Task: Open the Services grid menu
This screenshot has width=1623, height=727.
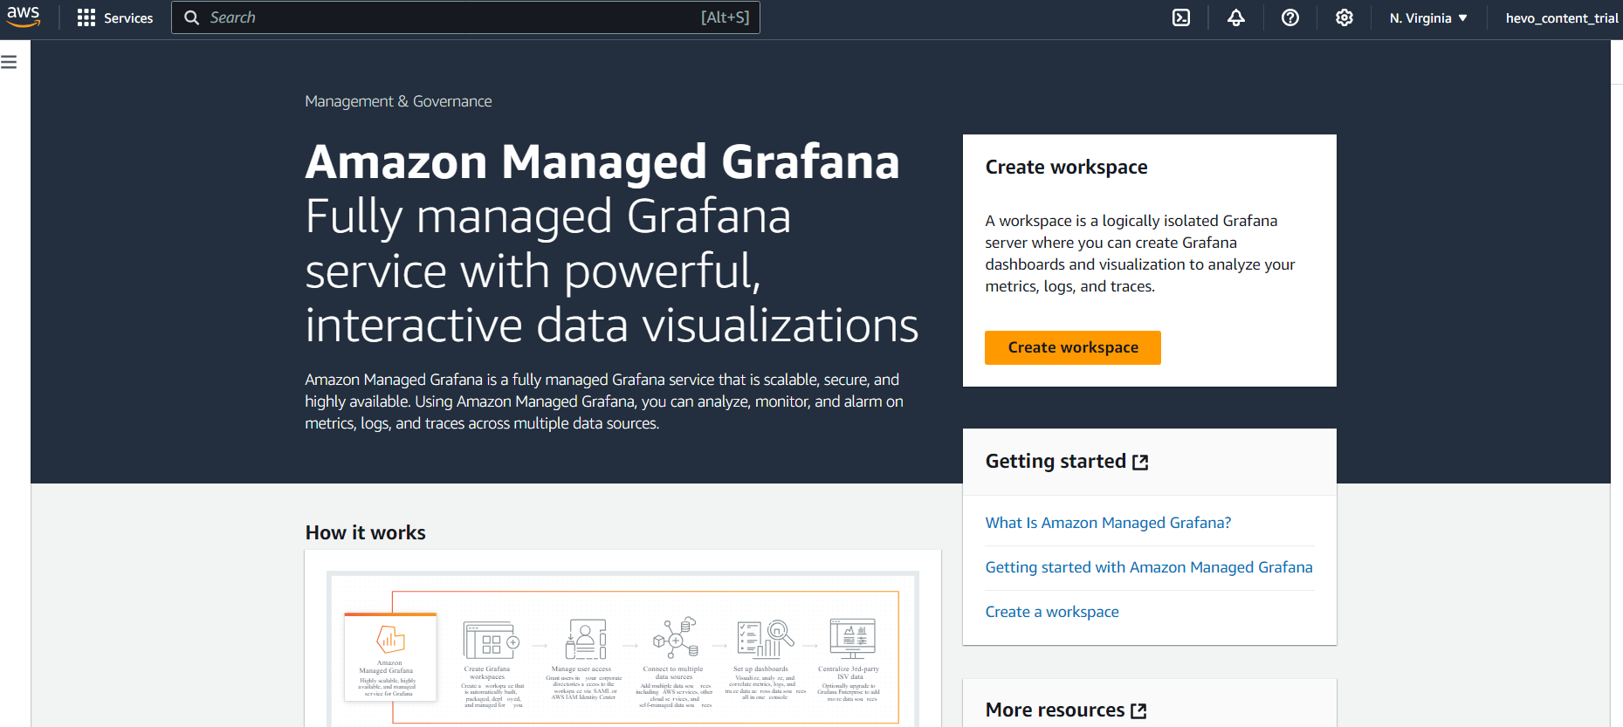Action: 86,17
